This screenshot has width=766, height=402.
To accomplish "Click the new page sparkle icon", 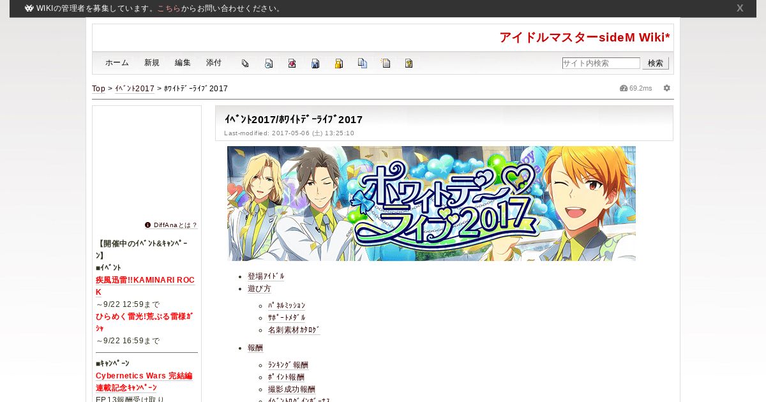I will tap(386, 63).
